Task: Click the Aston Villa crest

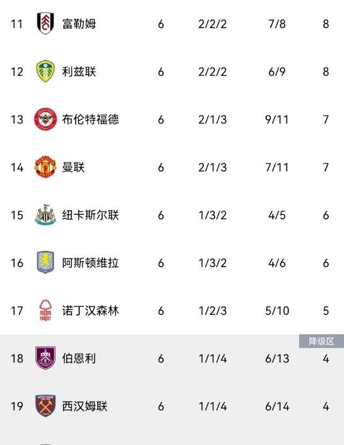Action: coord(45,263)
